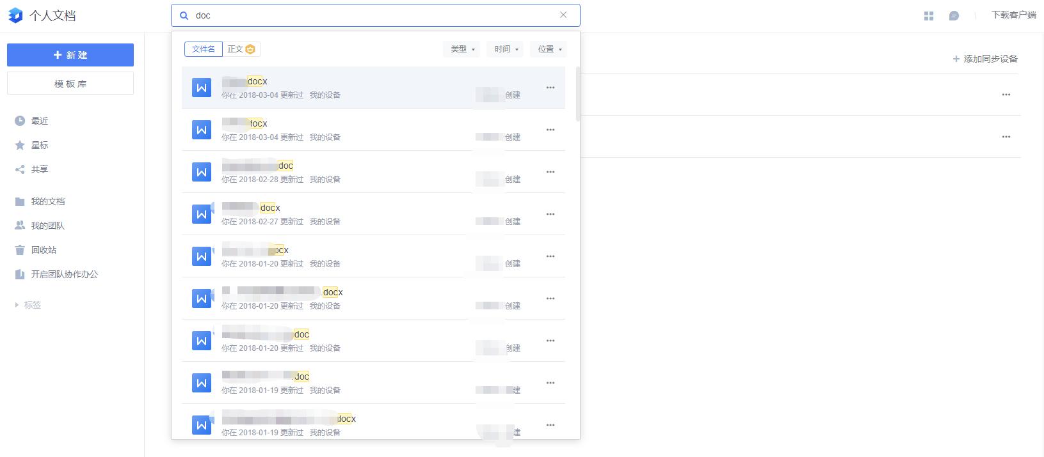Image resolution: width=1044 pixels, height=457 pixels.
Task: Click the search magnifier icon
Action: click(184, 15)
